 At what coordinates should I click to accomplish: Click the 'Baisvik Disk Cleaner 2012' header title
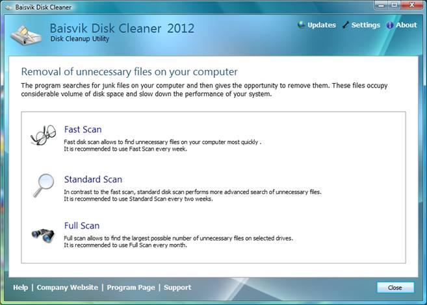122,29
